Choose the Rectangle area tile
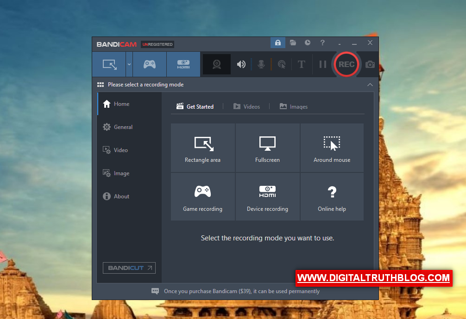 point(203,147)
